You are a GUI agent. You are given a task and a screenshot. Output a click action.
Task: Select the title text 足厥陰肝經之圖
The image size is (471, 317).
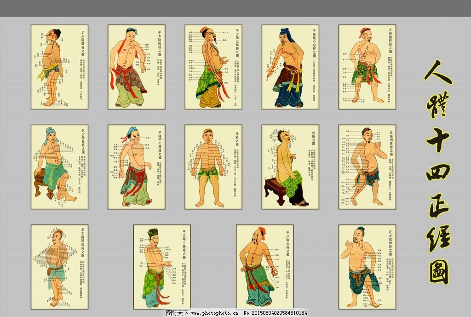(x=391, y=40)
